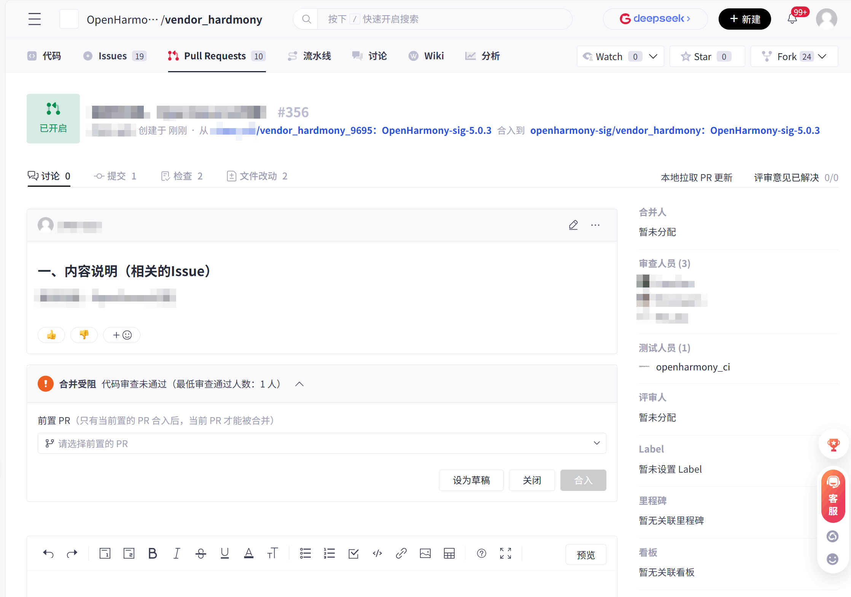This screenshot has height=597, width=851.
Task: Insert a table in editor
Action: point(449,554)
